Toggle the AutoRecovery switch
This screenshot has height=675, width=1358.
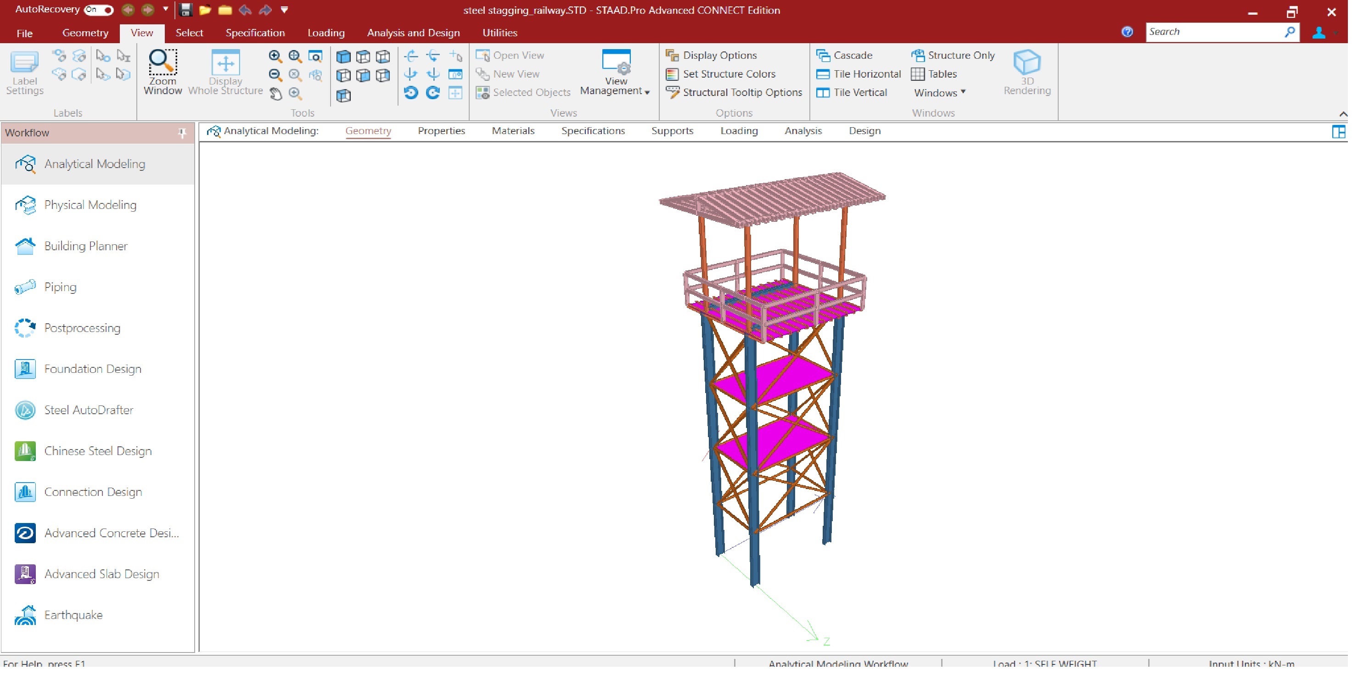pyautogui.click(x=99, y=10)
